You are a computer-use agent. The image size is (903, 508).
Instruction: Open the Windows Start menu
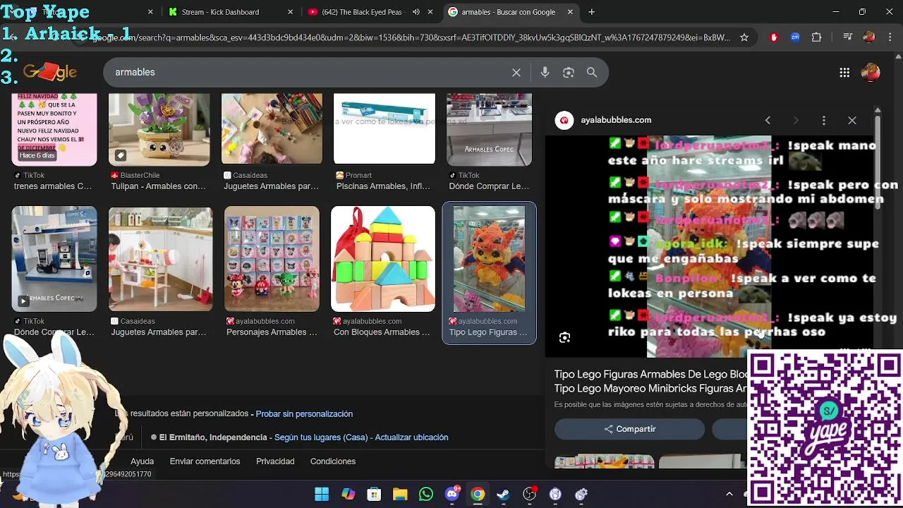pos(322,494)
